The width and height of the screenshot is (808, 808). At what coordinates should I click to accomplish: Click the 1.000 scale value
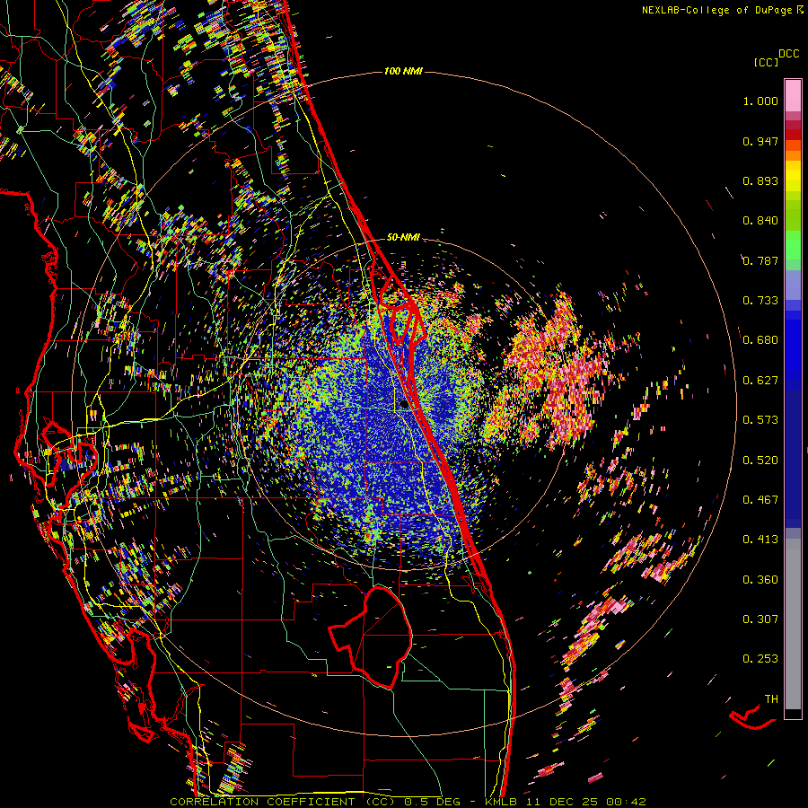tap(760, 101)
